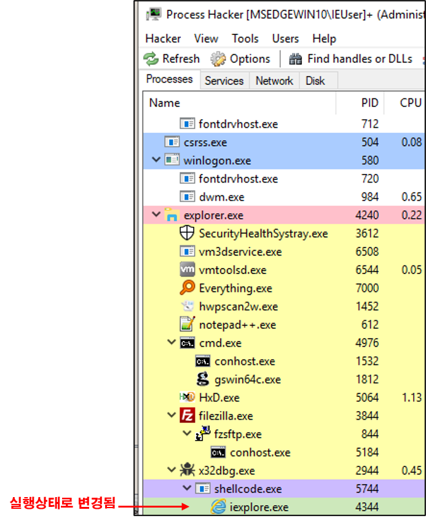The width and height of the screenshot is (426, 518).
Task: Click the Everything.exe magnifier icon
Action: coord(187,288)
